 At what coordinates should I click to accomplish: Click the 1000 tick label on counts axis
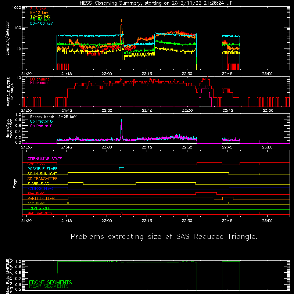tap(17, 8)
